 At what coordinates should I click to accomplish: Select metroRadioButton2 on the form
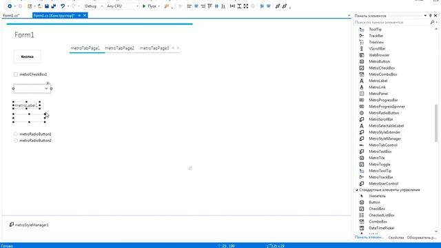tap(32, 141)
